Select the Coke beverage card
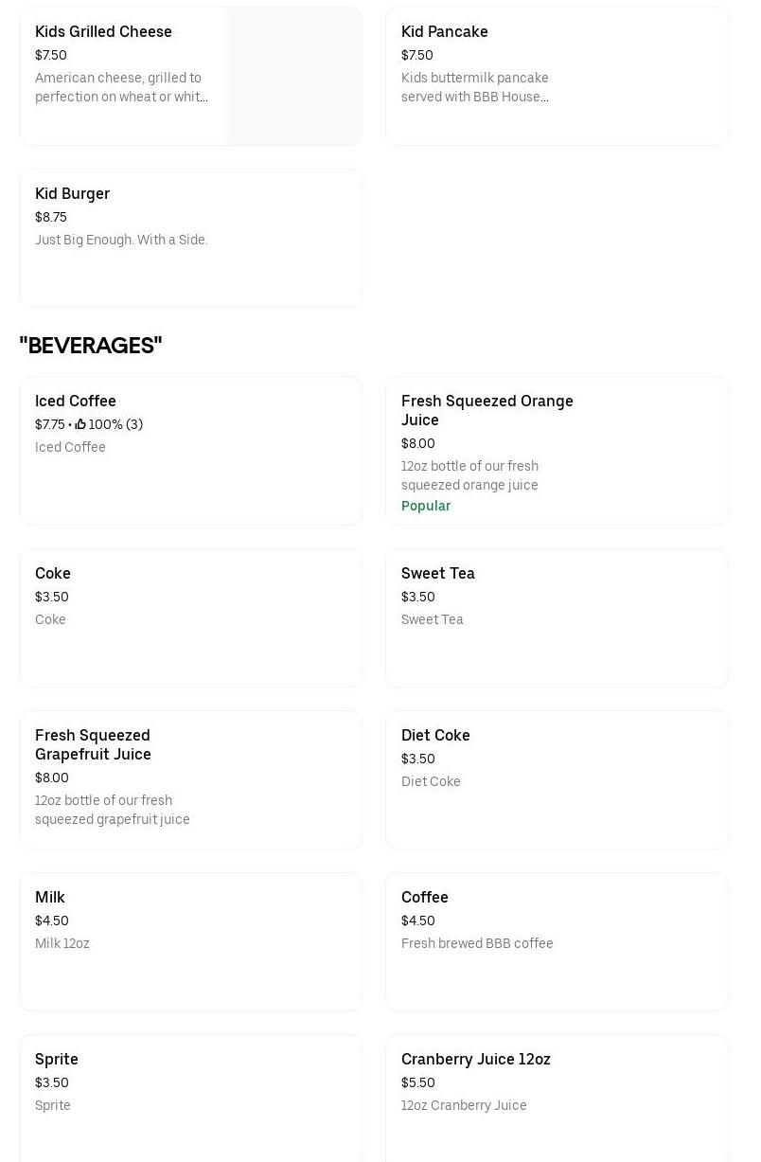 [x=53, y=574]
